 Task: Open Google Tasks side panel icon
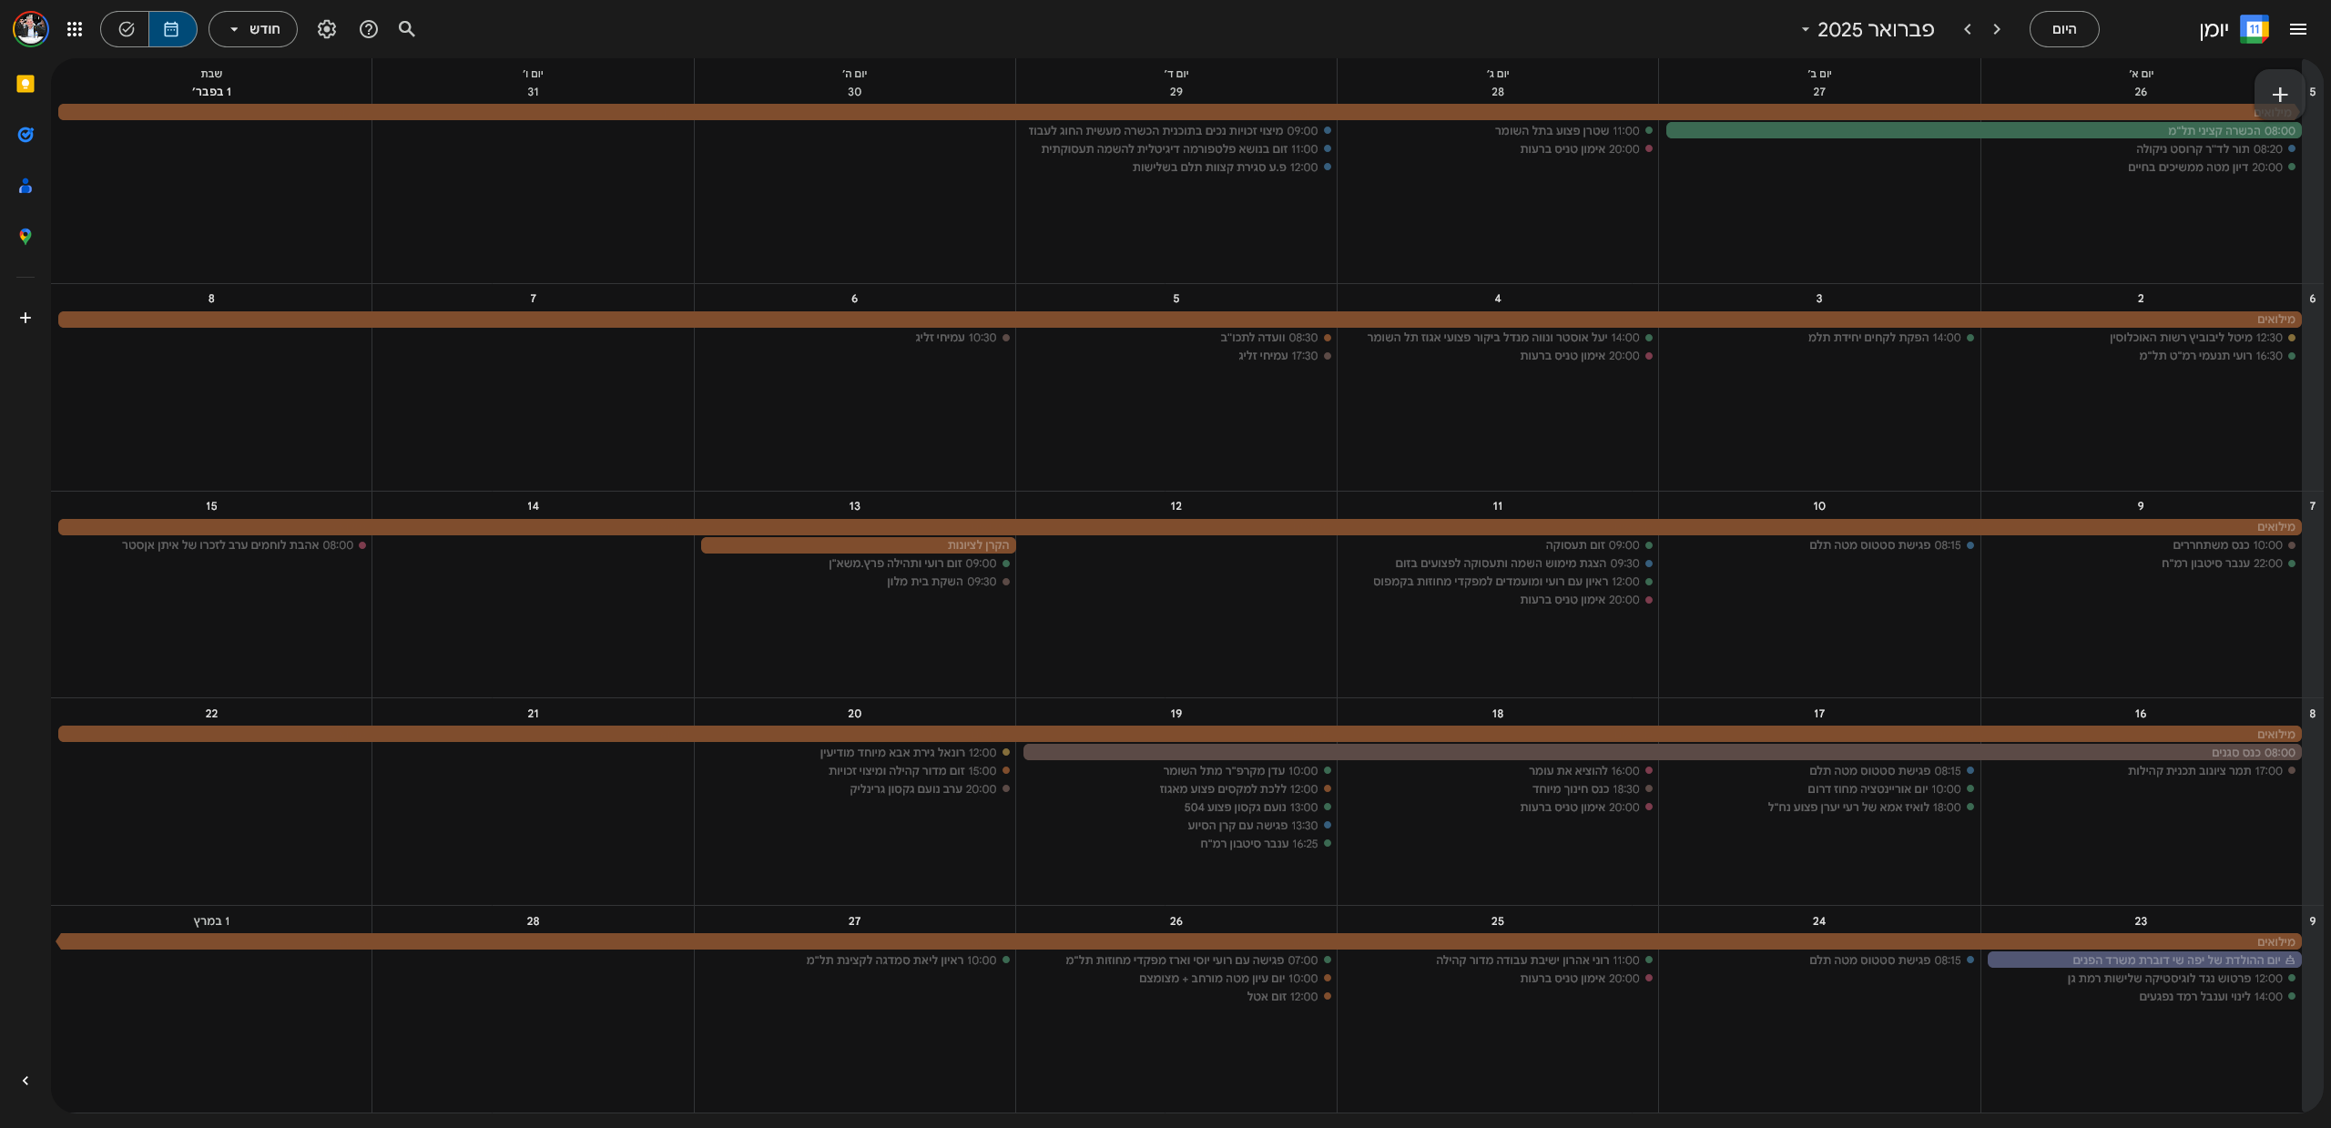[x=25, y=135]
